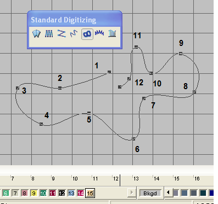Pick thread color 9 yellow swatch

[x=34, y=193]
